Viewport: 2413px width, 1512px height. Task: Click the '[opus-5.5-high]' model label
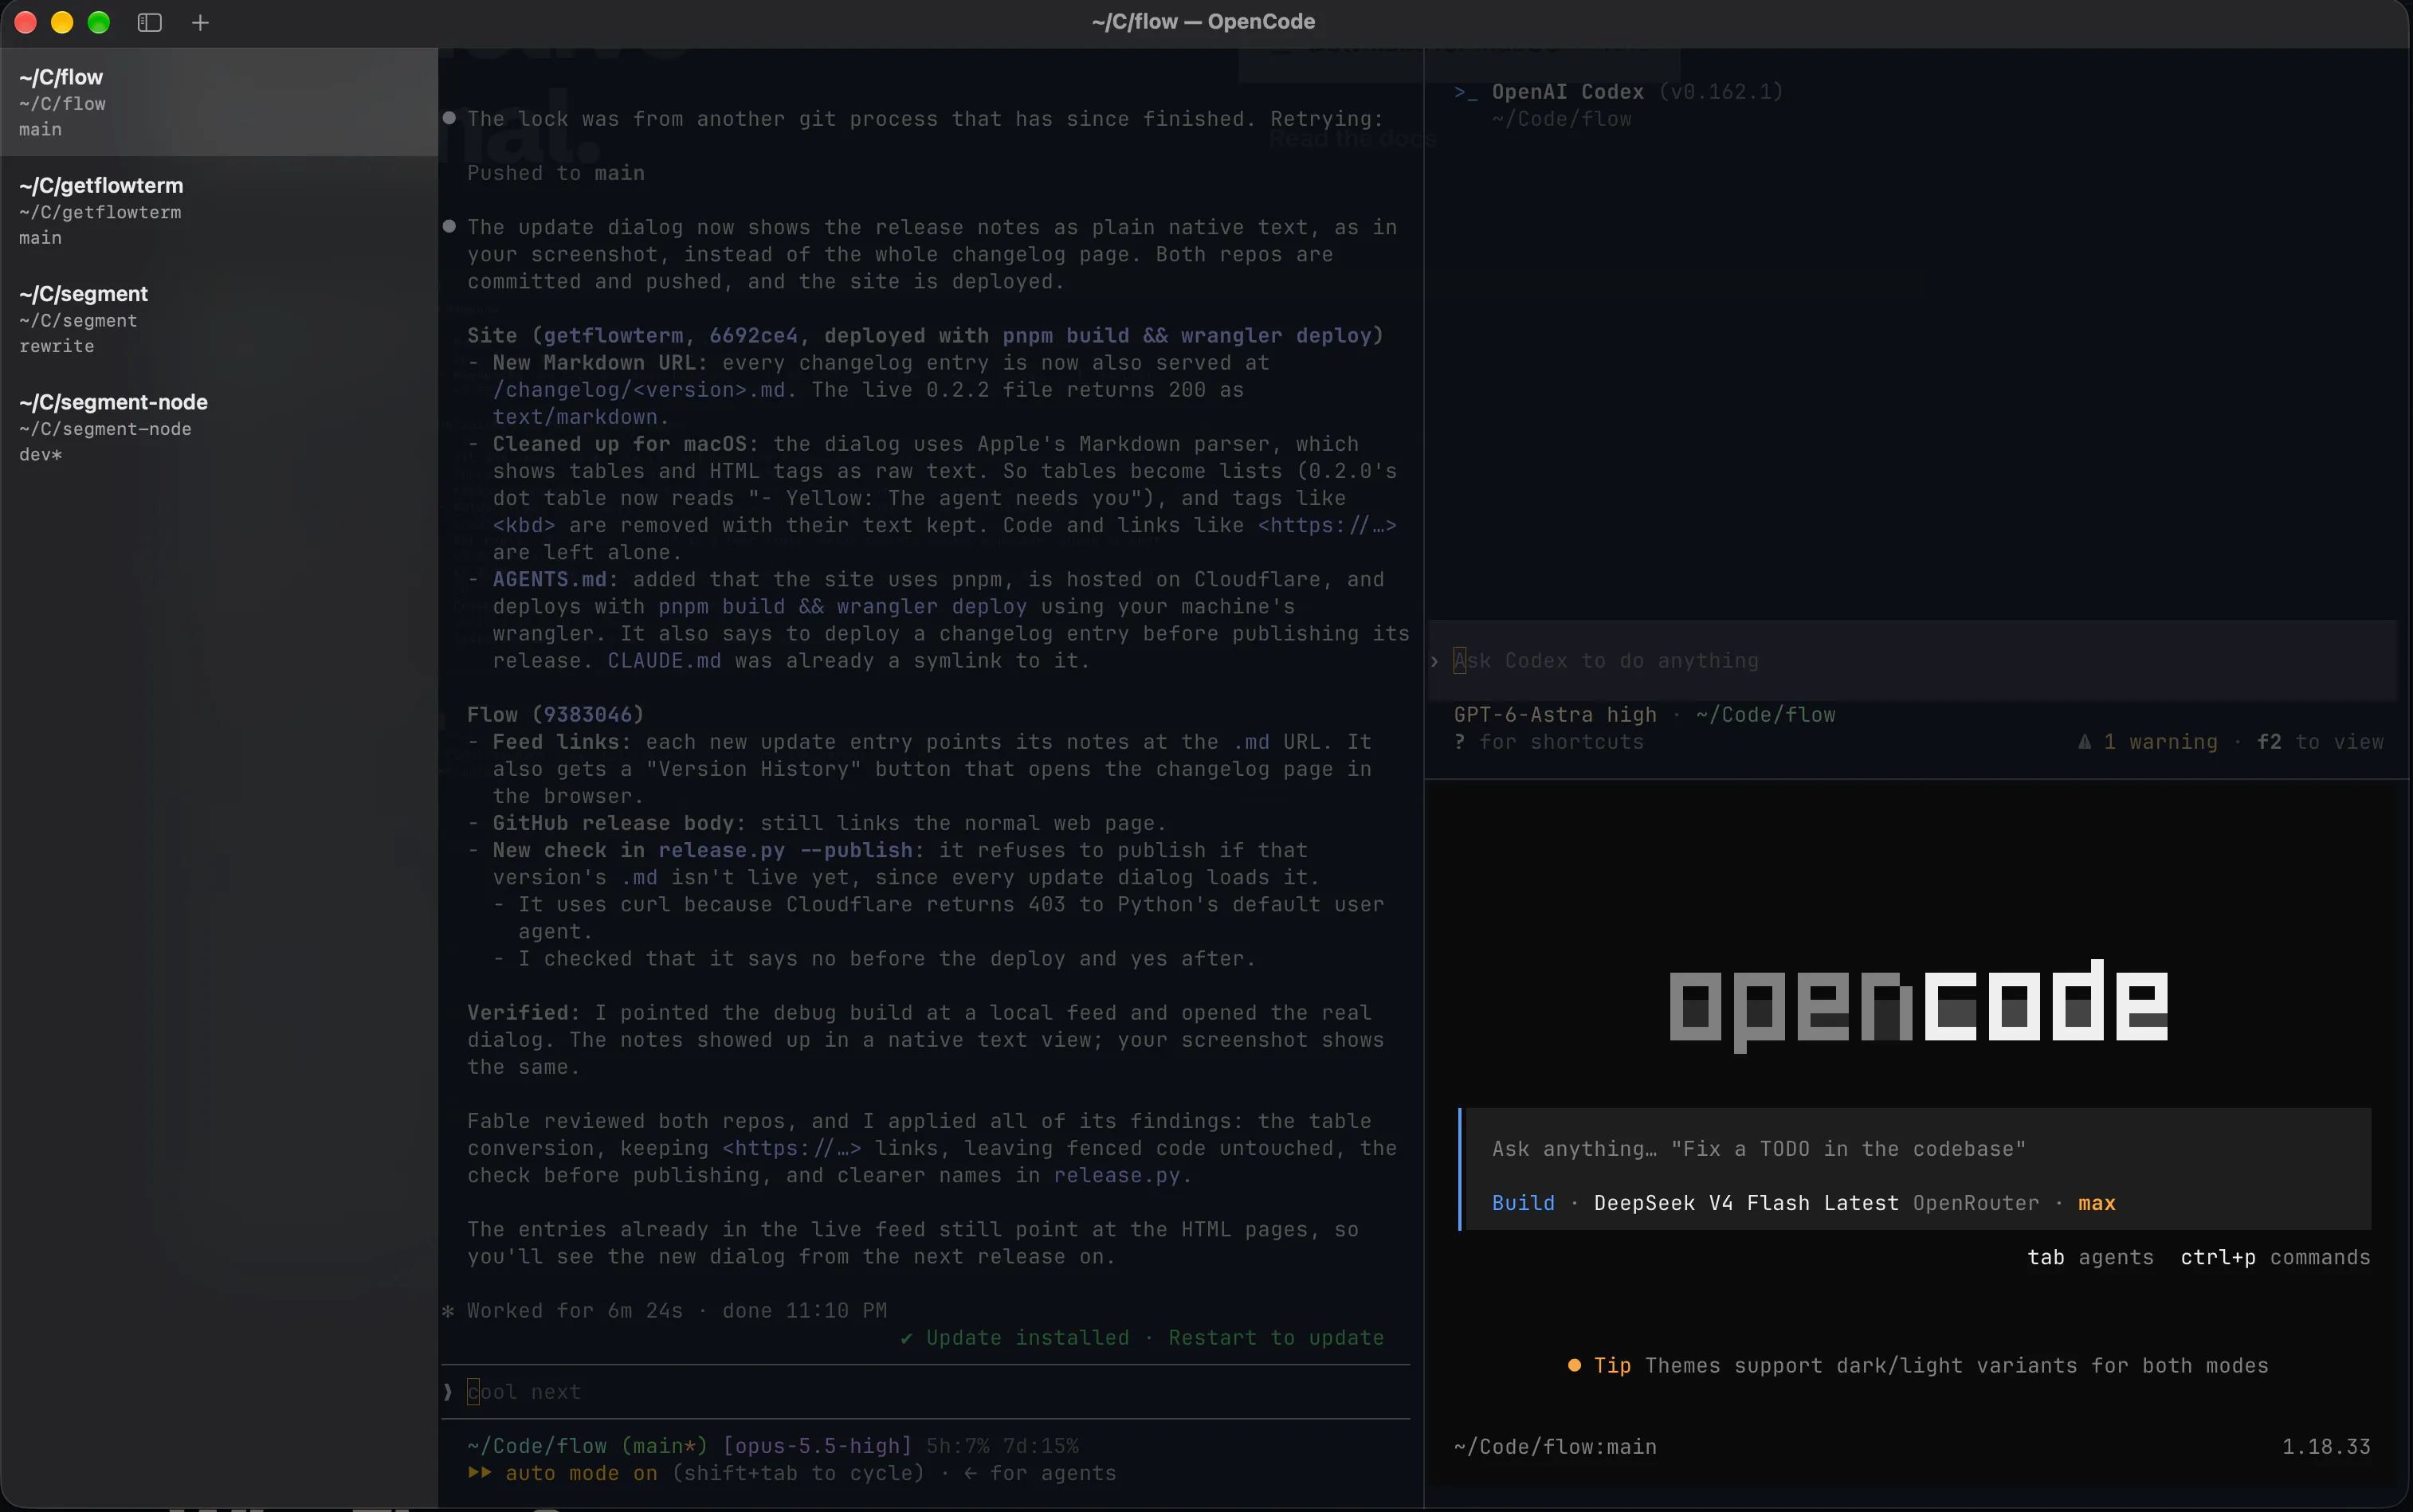[818, 1446]
